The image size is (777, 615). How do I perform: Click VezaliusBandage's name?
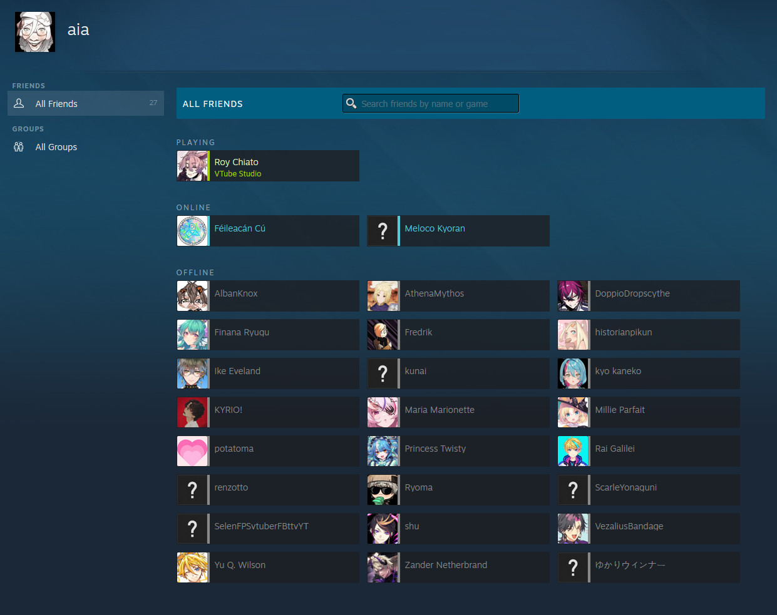629,526
